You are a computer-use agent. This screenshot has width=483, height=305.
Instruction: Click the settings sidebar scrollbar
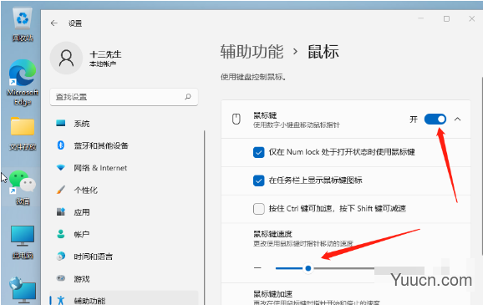(x=204, y=217)
